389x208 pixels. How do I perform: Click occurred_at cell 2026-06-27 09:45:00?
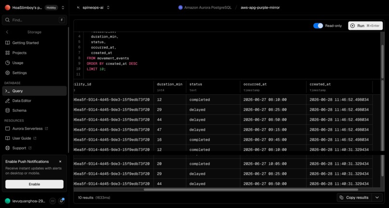273,140
